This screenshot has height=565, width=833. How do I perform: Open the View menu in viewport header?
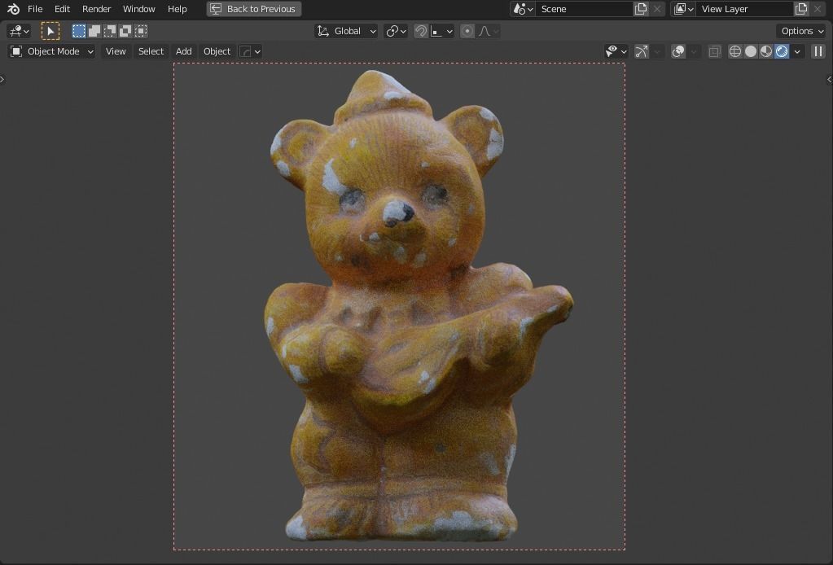pos(116,51)
